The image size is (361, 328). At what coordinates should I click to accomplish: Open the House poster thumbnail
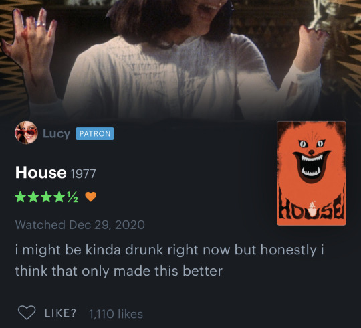pos(312,173)
